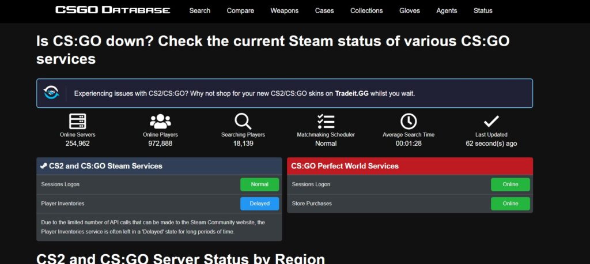Click the Searching Players magnifier icon
Viewport: 590px width, 264px height.
[x=243, y=121]
